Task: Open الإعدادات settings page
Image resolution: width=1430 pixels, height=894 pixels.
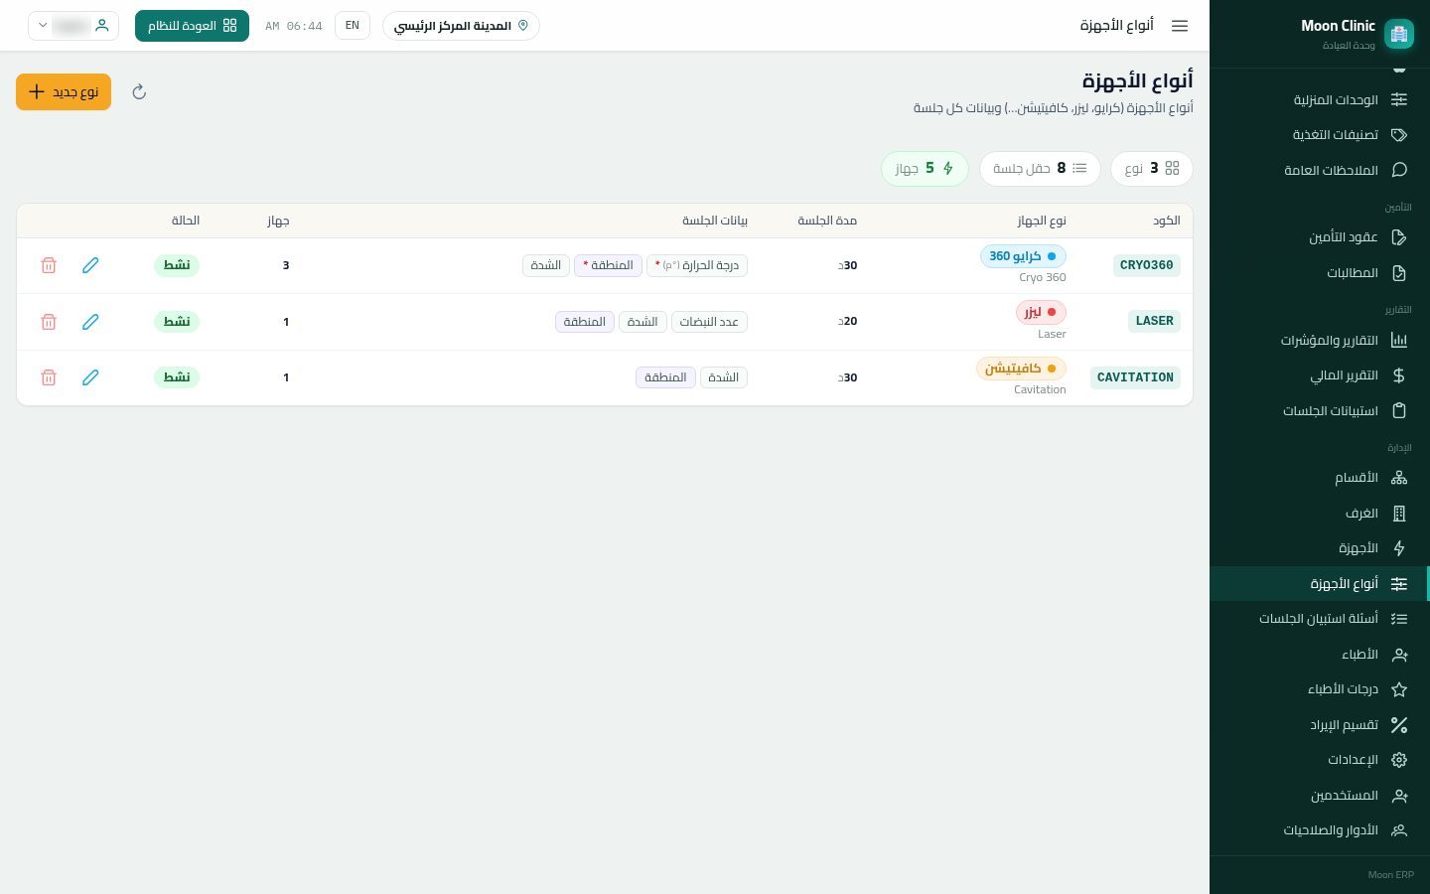Action: click(1320, 760)
